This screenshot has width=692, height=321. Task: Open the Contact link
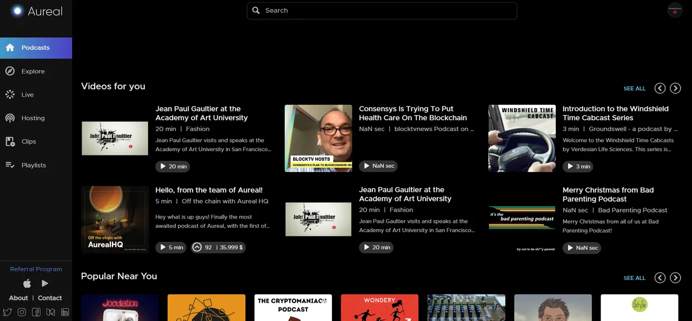[50, 298]
